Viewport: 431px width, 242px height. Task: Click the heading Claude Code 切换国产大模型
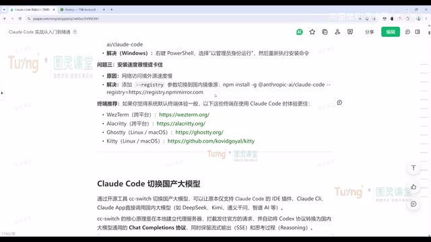(148, 184)
